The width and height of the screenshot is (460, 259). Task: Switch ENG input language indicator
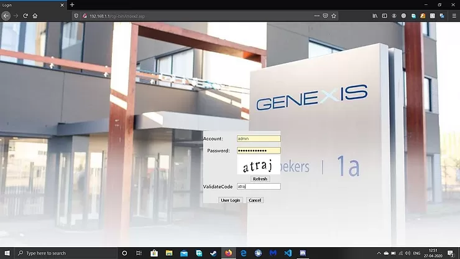[x=416, y=253]
